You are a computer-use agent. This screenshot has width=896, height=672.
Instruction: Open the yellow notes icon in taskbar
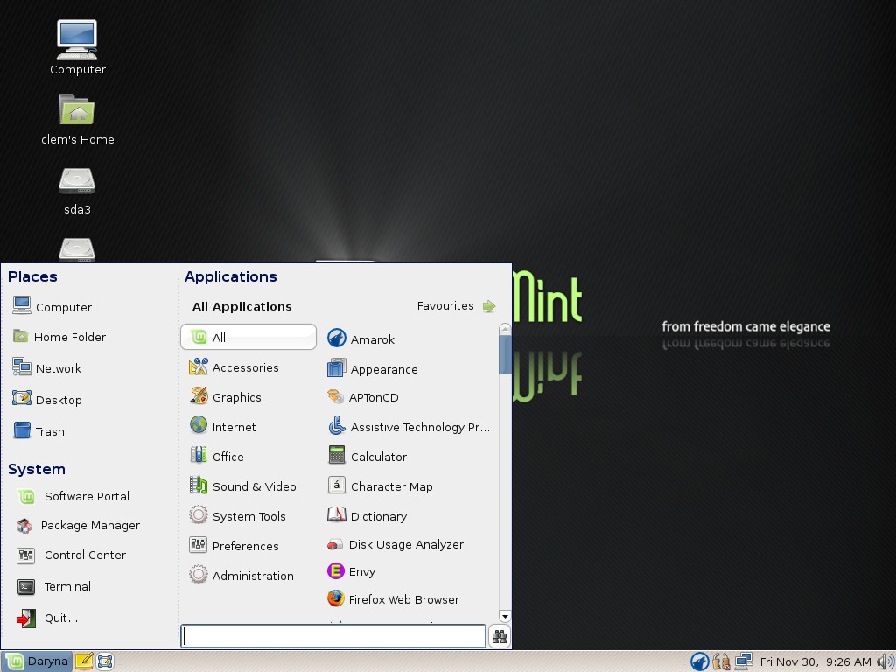(83, 661)
